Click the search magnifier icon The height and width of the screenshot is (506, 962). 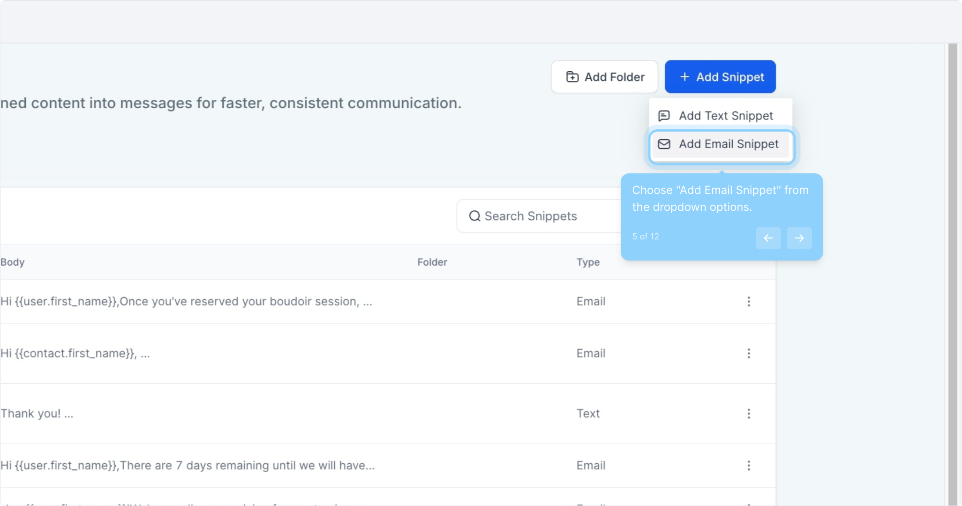tap(474, 216)
